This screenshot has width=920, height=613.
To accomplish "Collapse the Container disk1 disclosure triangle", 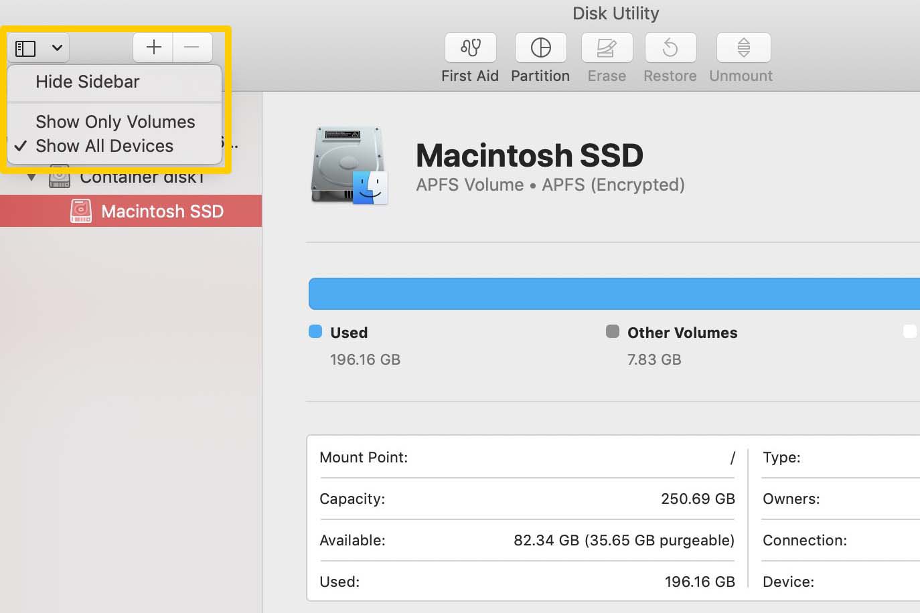I will (31, 177).
